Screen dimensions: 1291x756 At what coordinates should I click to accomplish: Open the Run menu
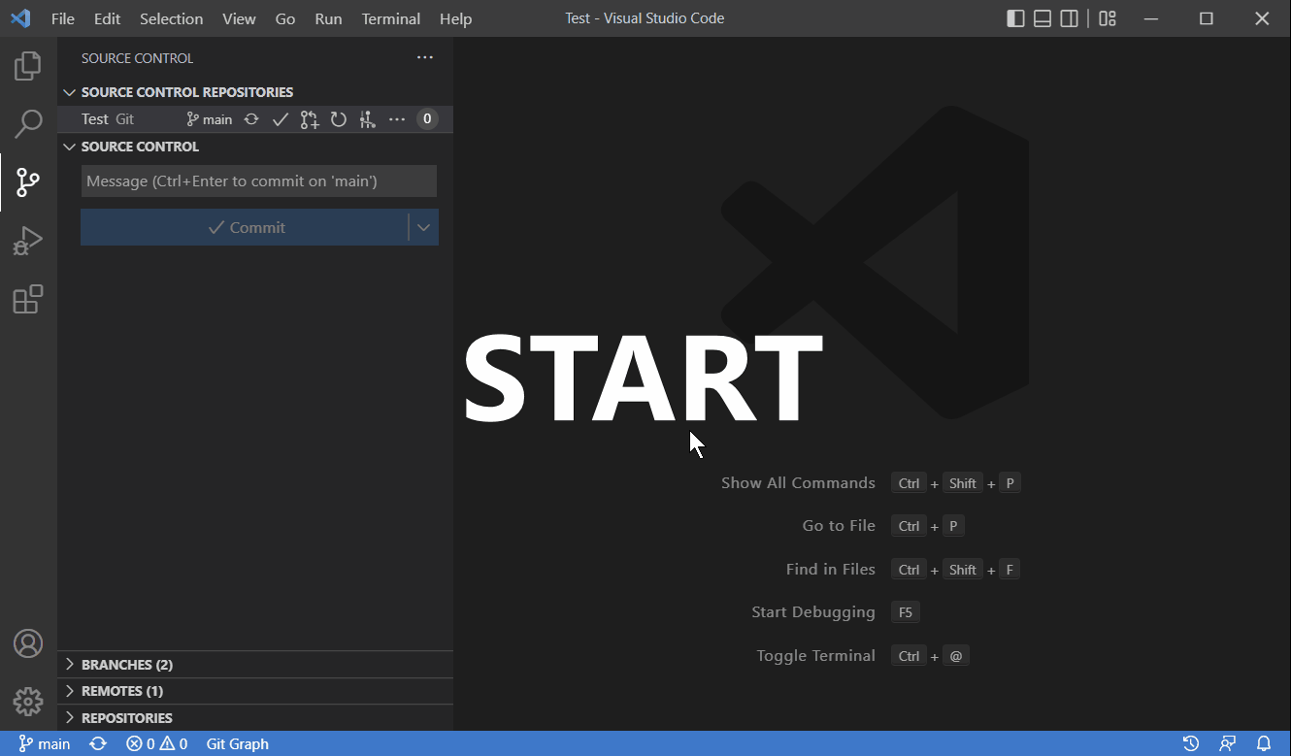[x=328, y=18]
